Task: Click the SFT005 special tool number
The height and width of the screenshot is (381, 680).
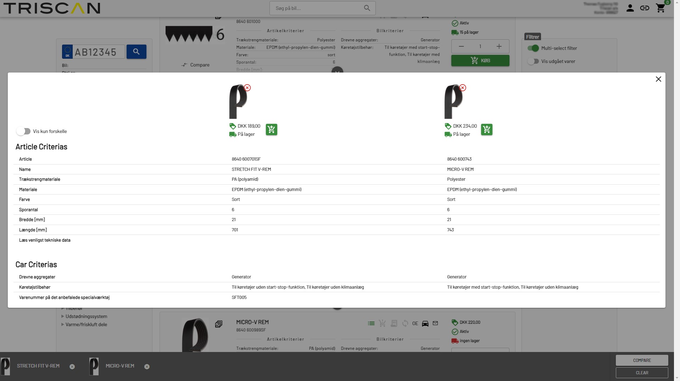Action: point(239,298)
